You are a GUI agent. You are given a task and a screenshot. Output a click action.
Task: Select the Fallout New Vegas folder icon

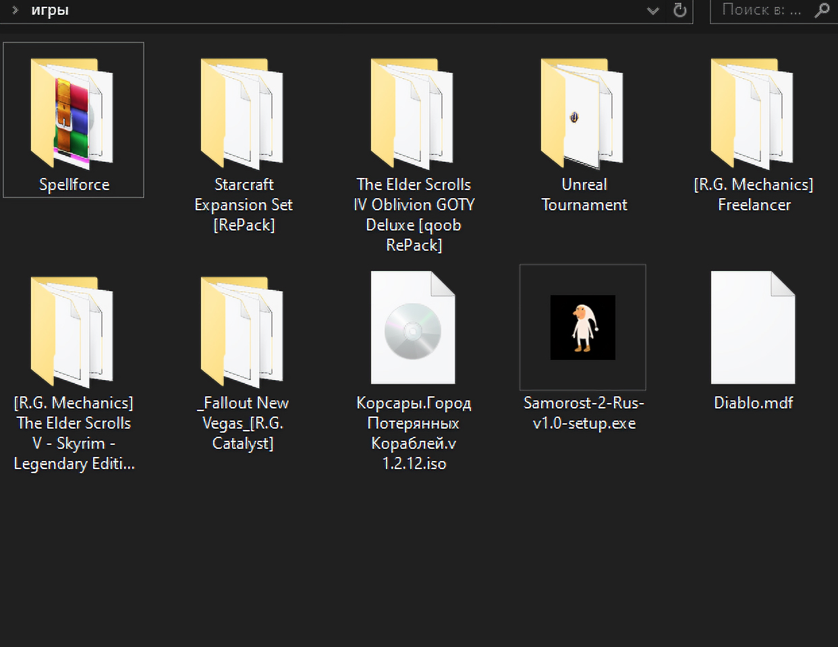pyautogui.click(x=242, y=332)
